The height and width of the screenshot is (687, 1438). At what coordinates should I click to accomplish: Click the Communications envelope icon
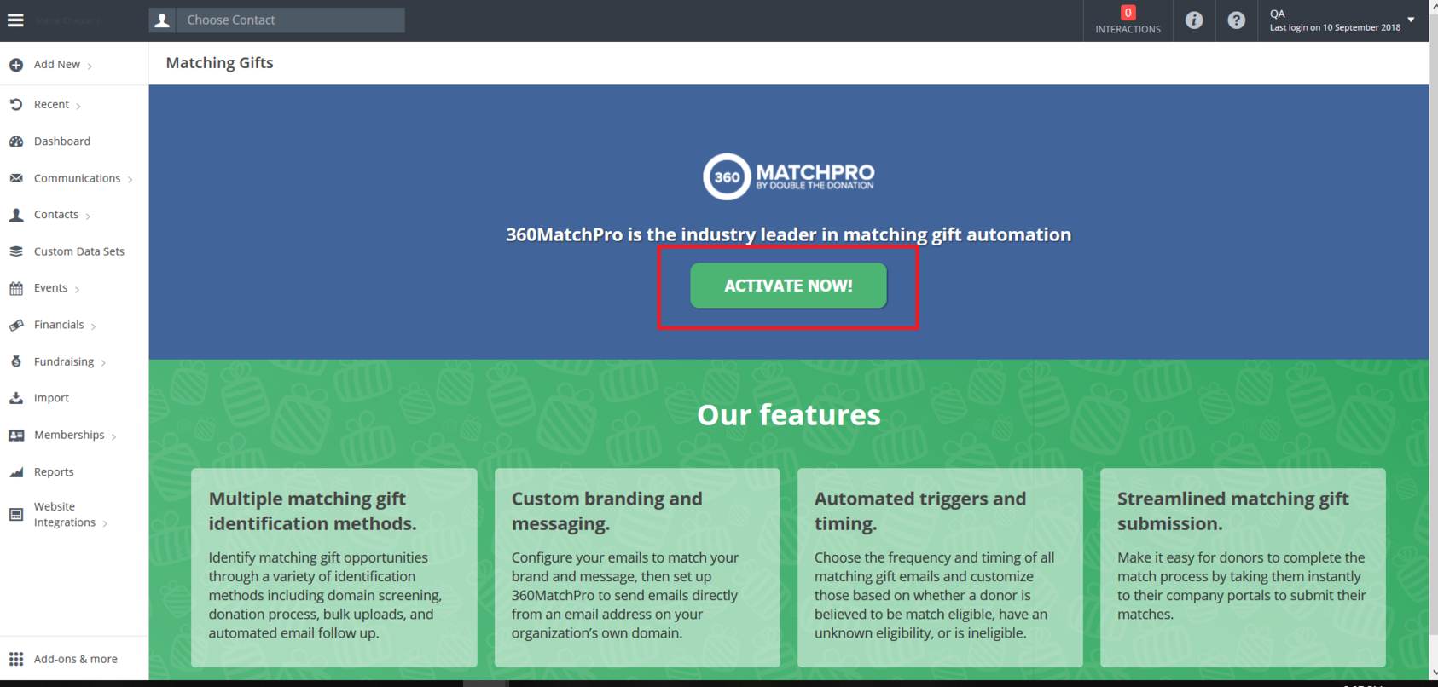pos(16,178)
